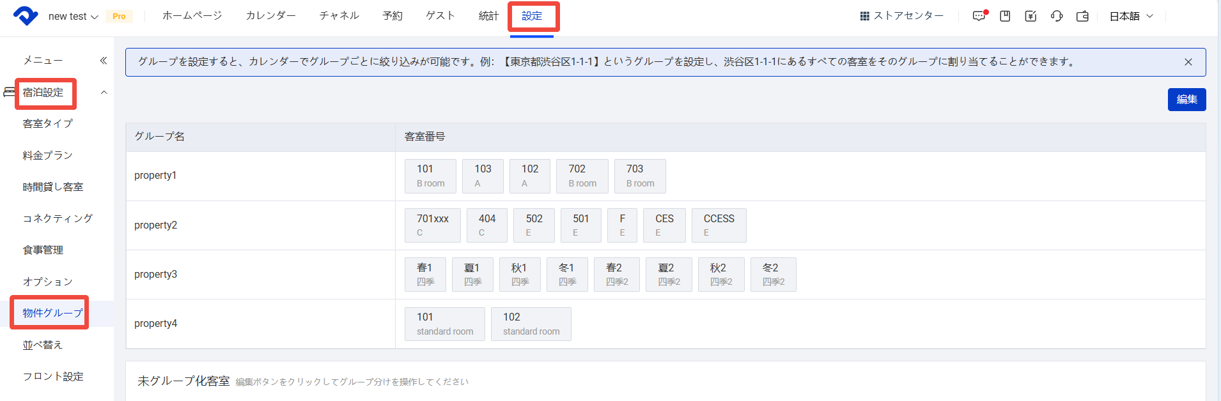
Task: Select the 春1 room tile in property3
Action: click(425, 275)
